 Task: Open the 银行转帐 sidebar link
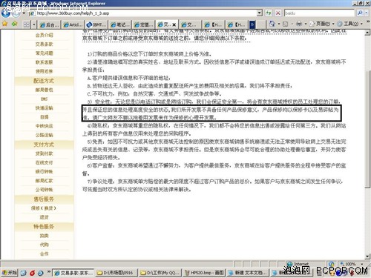coord(44,171)
